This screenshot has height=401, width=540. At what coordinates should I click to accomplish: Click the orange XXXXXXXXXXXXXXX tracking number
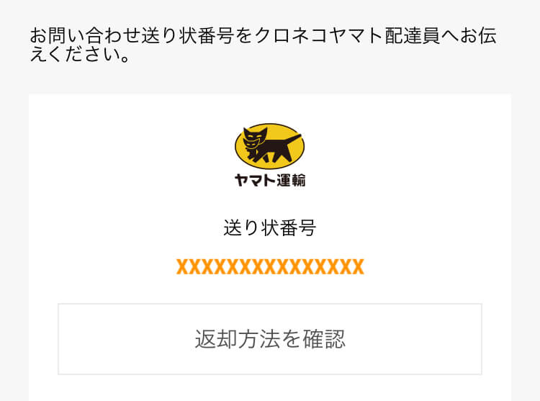click(x=270, y=267)
